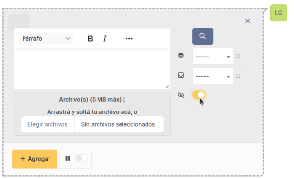Click the file size info 'i' icon
Screen dimensions: 294x178
[x=124, y=100]
